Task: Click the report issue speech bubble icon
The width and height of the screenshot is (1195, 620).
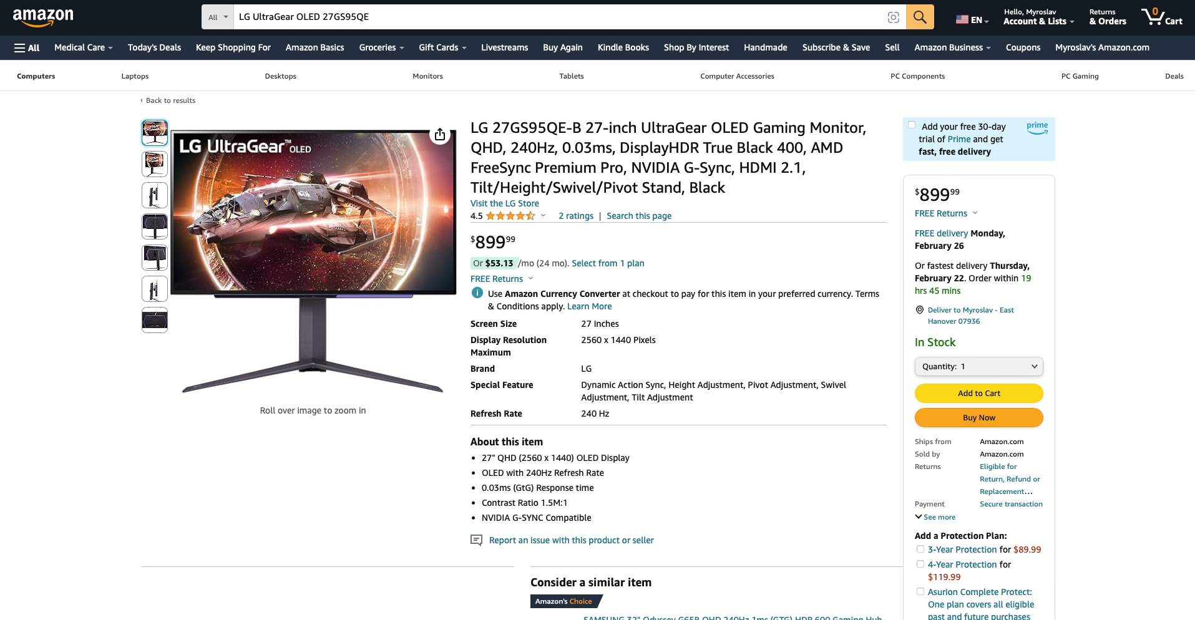Action: click(476, 540)
